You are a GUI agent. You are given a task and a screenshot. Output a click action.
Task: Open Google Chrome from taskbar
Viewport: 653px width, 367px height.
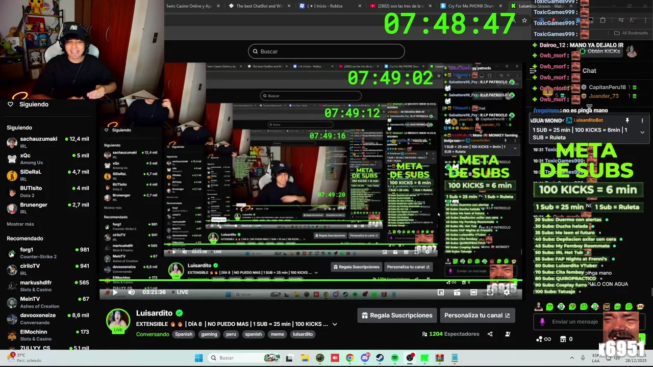tap(349, 358)
